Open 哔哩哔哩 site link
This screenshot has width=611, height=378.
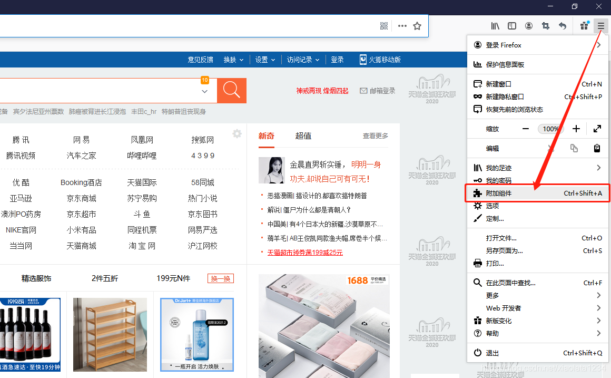(x=142, y=156)
